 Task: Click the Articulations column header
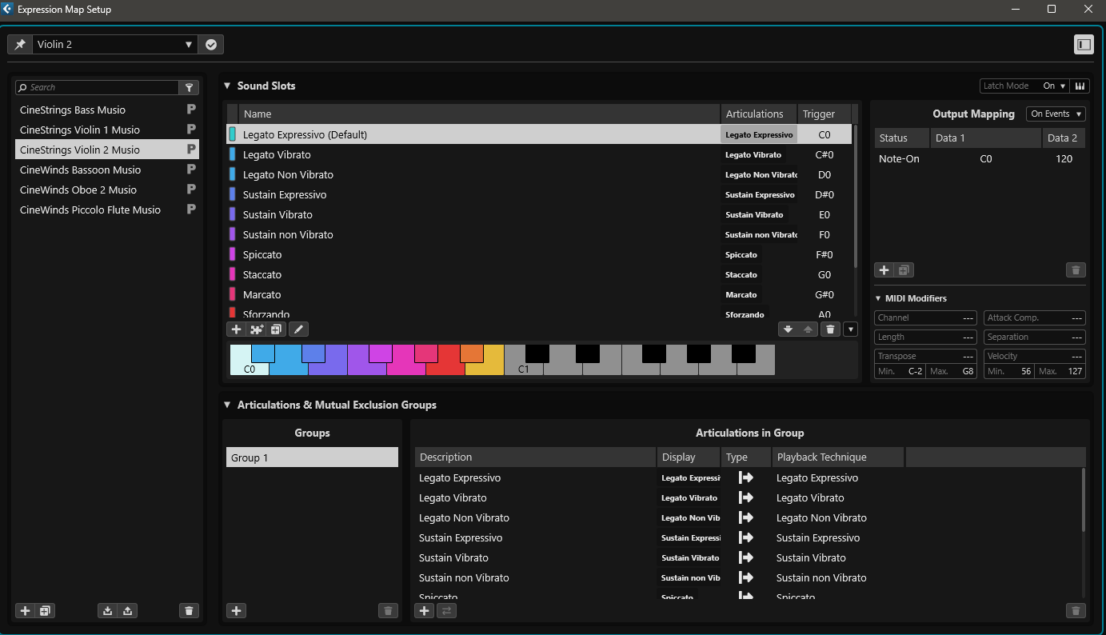click(x=758, y=114)
